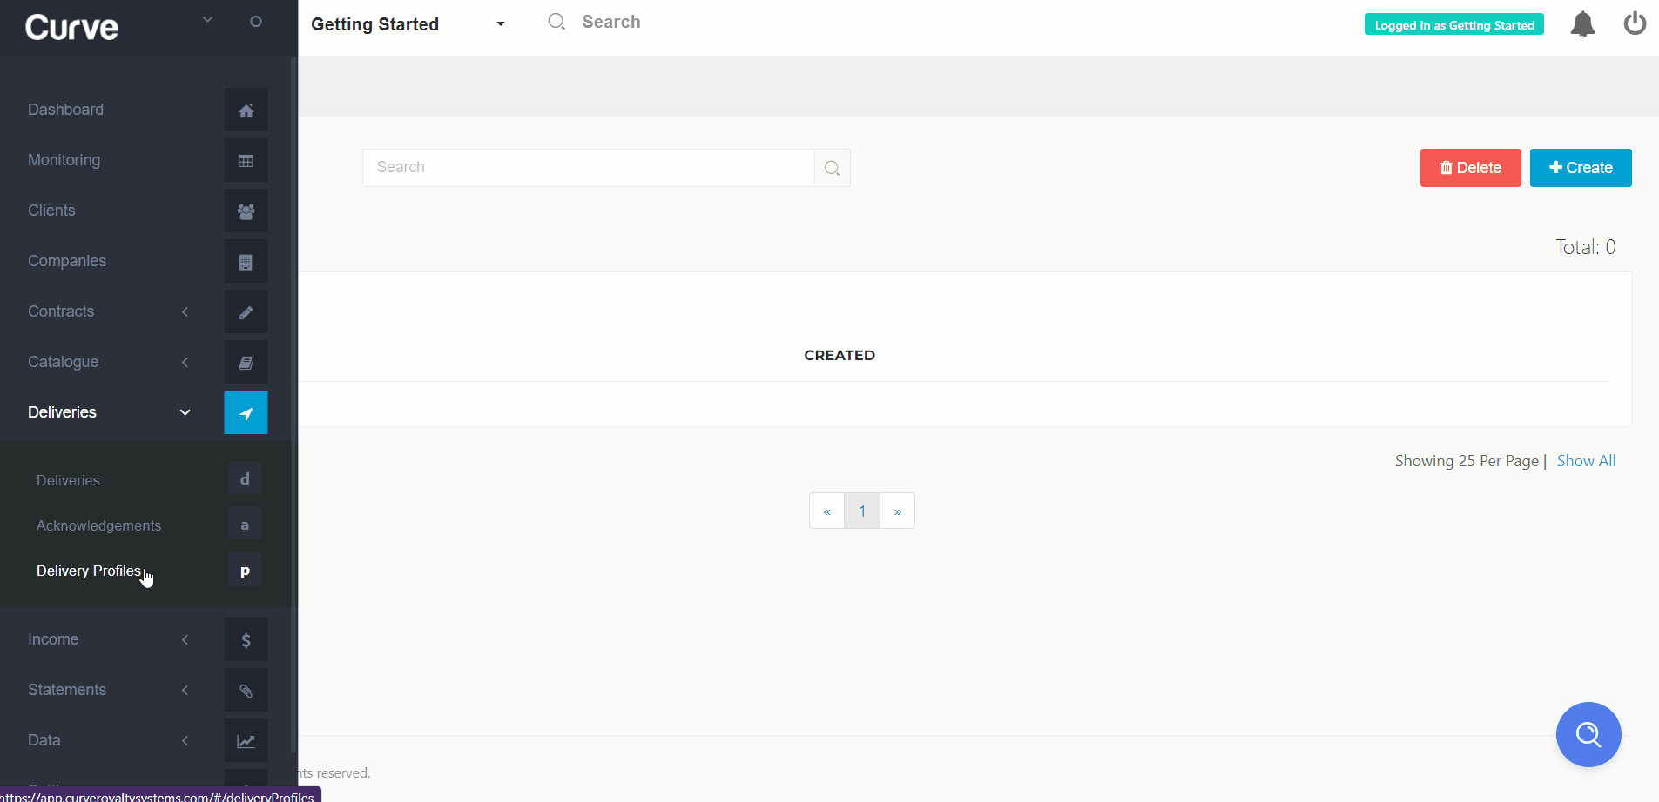Expand the chevron next to Curve logo
Screen dimensions: 1659x802
pos(207,19)
